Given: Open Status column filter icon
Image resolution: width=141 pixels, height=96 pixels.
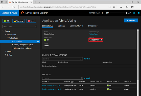Looking at the screenshot, I should [x=131, y=82].
